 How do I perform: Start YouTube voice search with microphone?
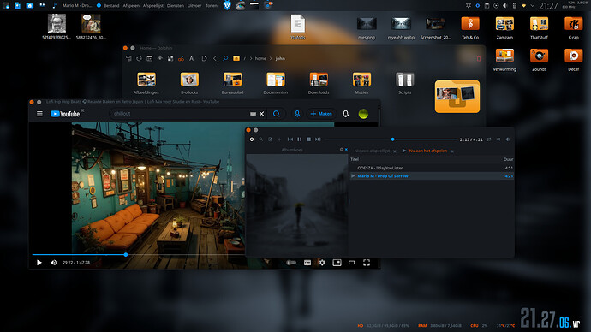pos(297,114)
